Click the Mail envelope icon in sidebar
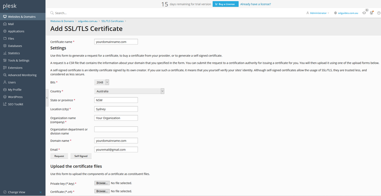381x196 pixels. click(5, 24)
